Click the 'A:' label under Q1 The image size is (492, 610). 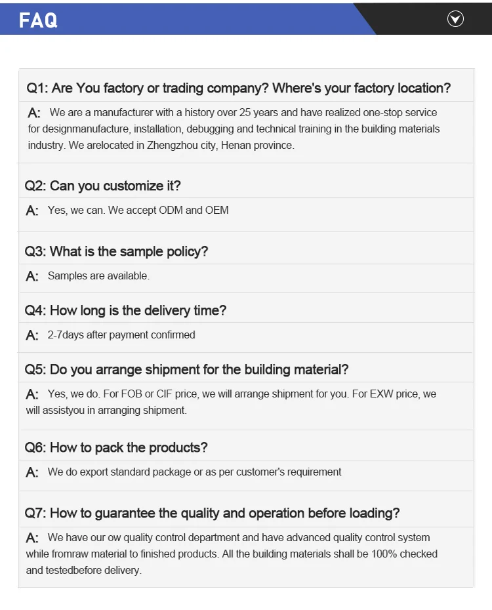(34, 113)
